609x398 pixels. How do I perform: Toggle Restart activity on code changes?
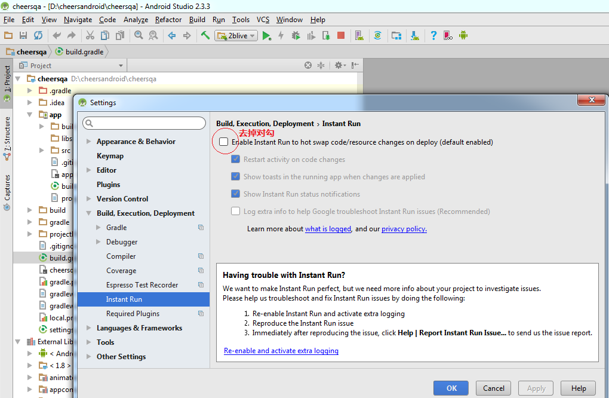point(235,159)
